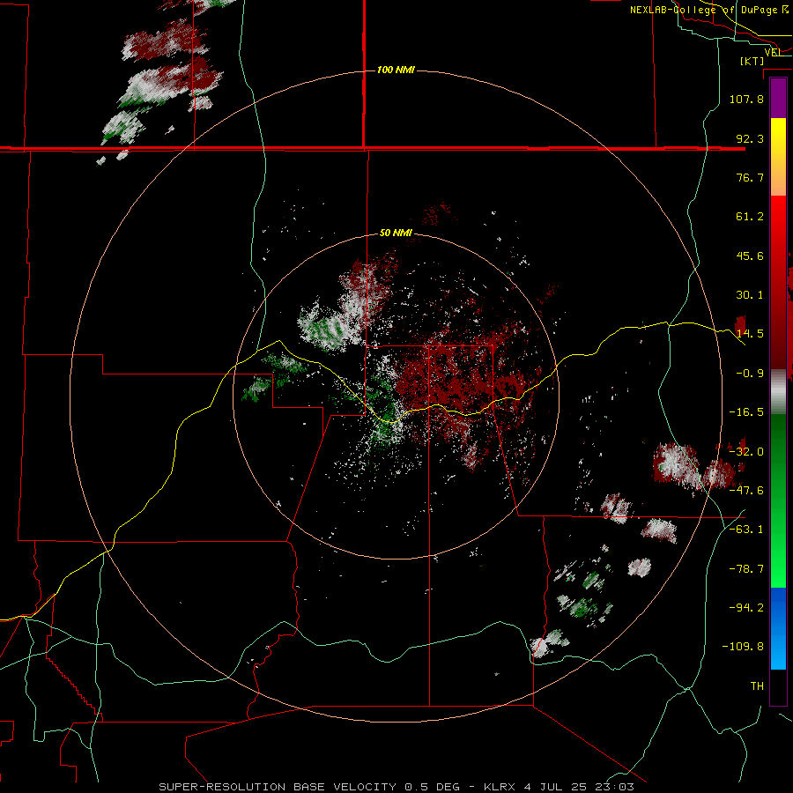Click the -109.8 legend value
Viewport: 793px width, 793px height.
(744, 647)
